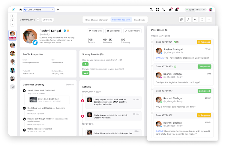The image size is (225, 148).
Task: Click the translate toolbar icon
Action: pos(195,20)
